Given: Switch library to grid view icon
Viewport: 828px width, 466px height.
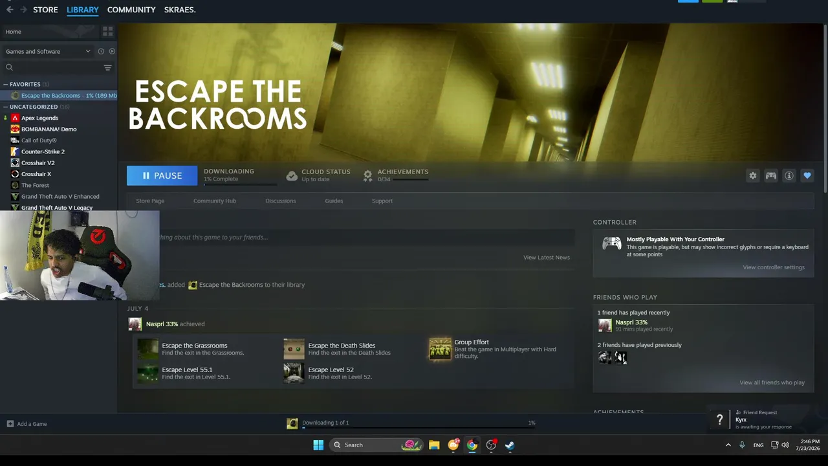Looking at the screenshot, I should point(108,31).
